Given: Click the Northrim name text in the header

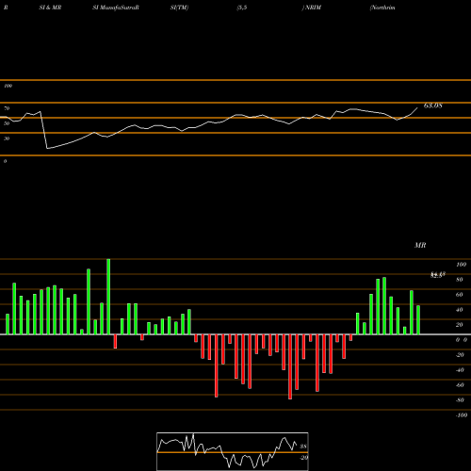Looking at the screenshot, I should click(x=382, y=8).
